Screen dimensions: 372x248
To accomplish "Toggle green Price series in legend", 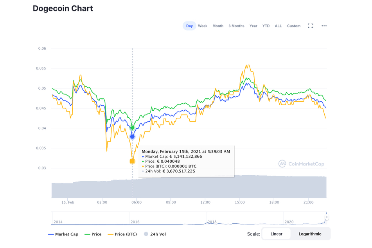I will (93, 234).
